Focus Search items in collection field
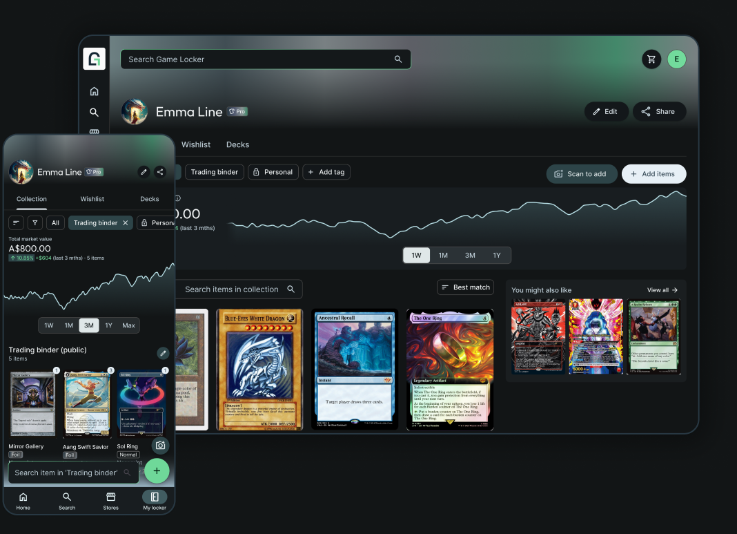This screenshot has height=534, width=737. coord(238,289)
